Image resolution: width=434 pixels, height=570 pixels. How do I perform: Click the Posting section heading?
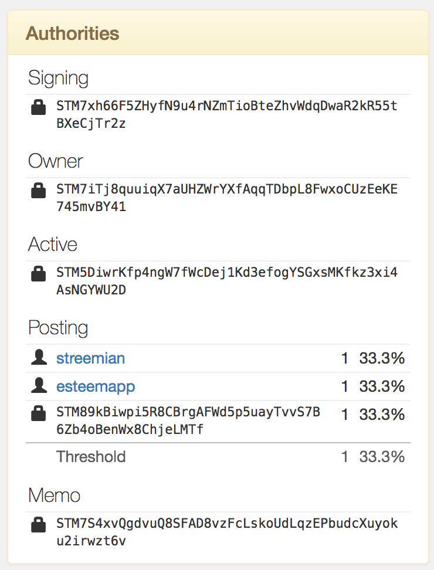pyautogui.click(x=58, y=328)
